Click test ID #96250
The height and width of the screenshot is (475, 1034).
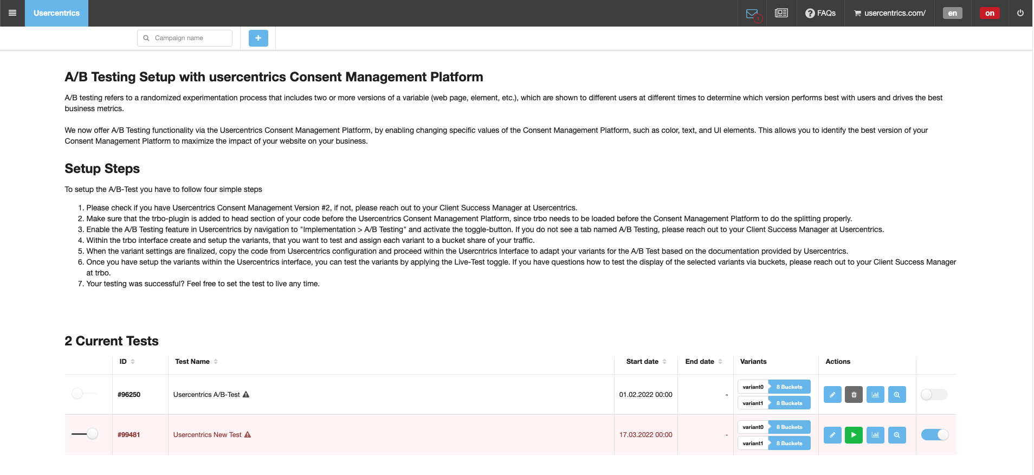(x=129, y=394)
